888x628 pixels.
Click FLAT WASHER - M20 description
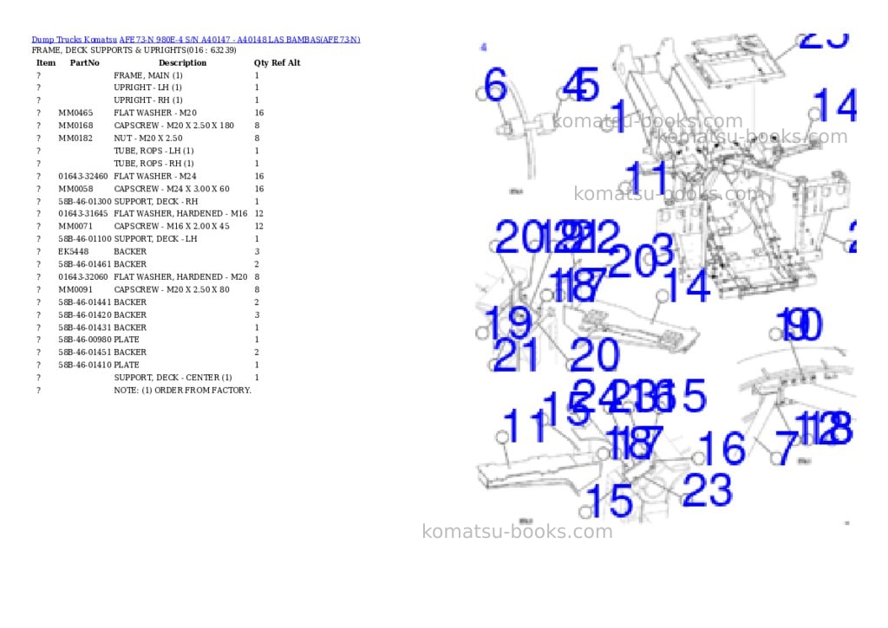click(155, 113)
